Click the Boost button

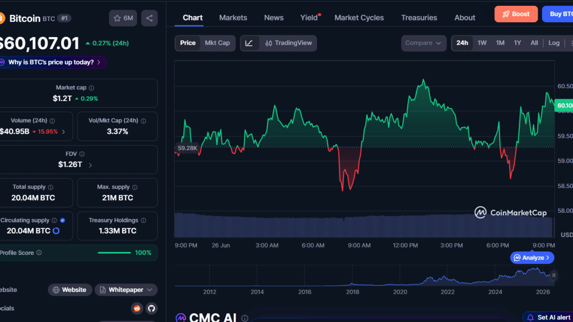click(516, 14)
